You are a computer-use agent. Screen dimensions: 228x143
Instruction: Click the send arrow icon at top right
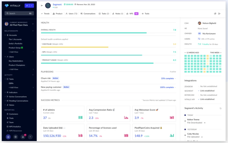(x=219, y=14)
